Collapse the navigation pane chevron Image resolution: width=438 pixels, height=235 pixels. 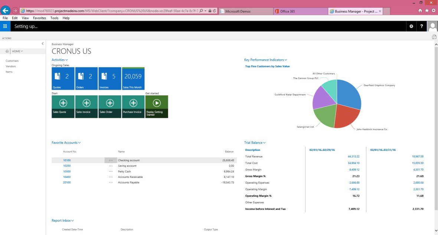click(43, 44)
